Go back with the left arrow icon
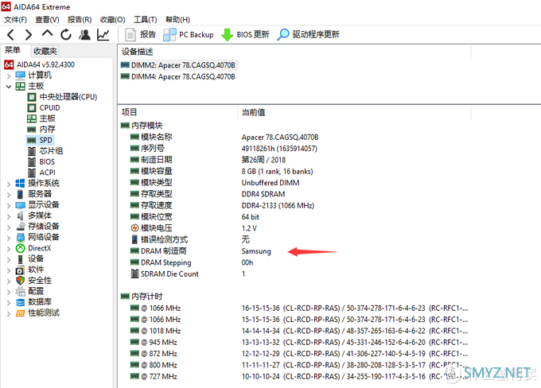This screenshot has width=541, height=388. coord(10,34)
